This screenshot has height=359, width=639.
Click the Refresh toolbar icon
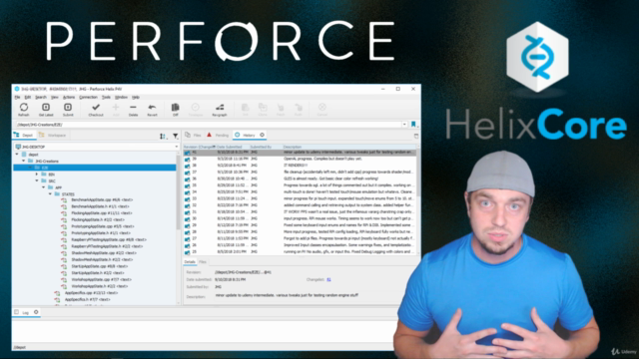tap(24, 108)
